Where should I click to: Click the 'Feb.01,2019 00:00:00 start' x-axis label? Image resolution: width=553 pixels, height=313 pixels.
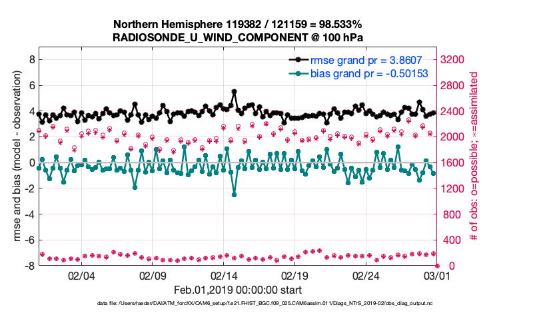pyautogui.click(x=238, y=290)
